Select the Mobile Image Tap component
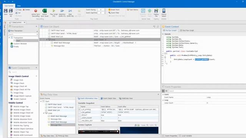Viewport: 246px width, 138px height. [x=21, y=107]
